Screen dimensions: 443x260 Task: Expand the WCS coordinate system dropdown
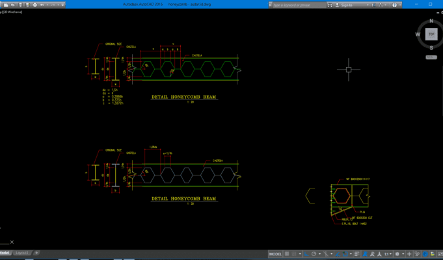pyautogui.click(x=431, y=57)
